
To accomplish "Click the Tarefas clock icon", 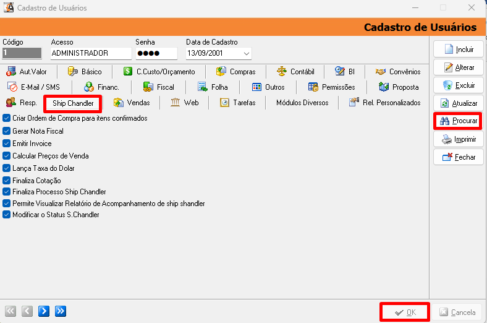I will (x=224, y=103).
